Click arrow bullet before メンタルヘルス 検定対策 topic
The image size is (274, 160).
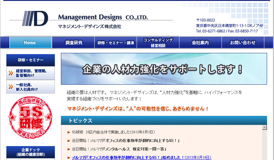coord(69,149)
